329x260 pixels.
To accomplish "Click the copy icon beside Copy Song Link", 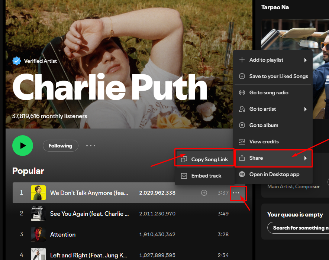I will pos(184,159).
